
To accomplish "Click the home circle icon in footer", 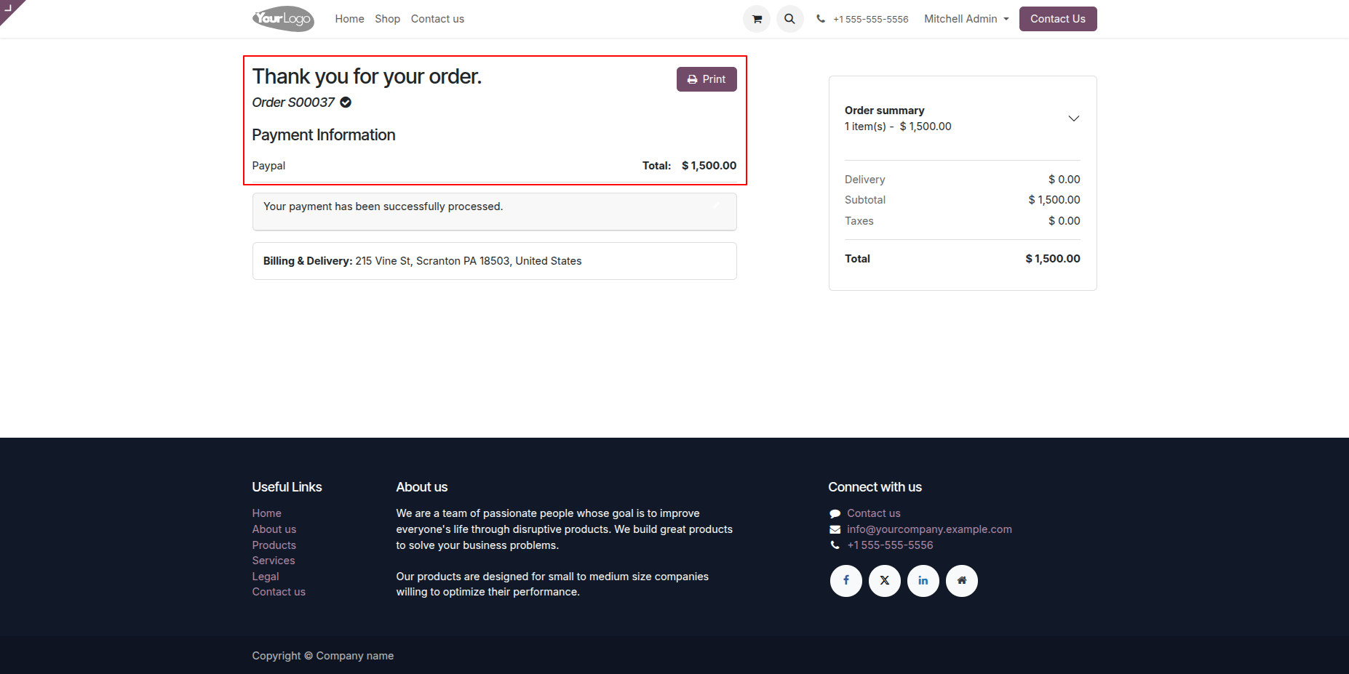I will coord(961,580).
